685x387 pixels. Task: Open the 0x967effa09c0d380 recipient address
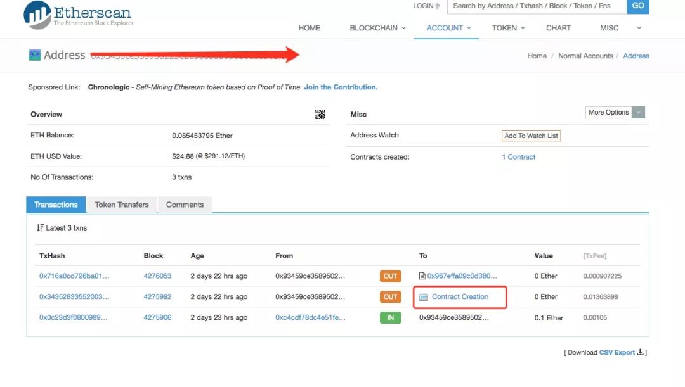click(x=462, y=276)
